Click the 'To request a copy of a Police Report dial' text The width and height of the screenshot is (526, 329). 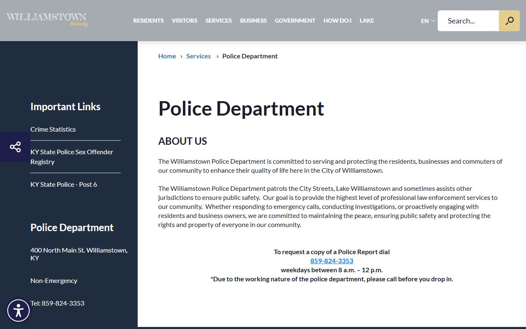[332, 252]
